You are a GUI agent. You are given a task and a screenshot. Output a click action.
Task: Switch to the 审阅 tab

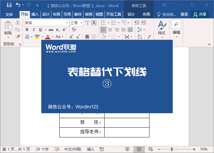(89, 14)
